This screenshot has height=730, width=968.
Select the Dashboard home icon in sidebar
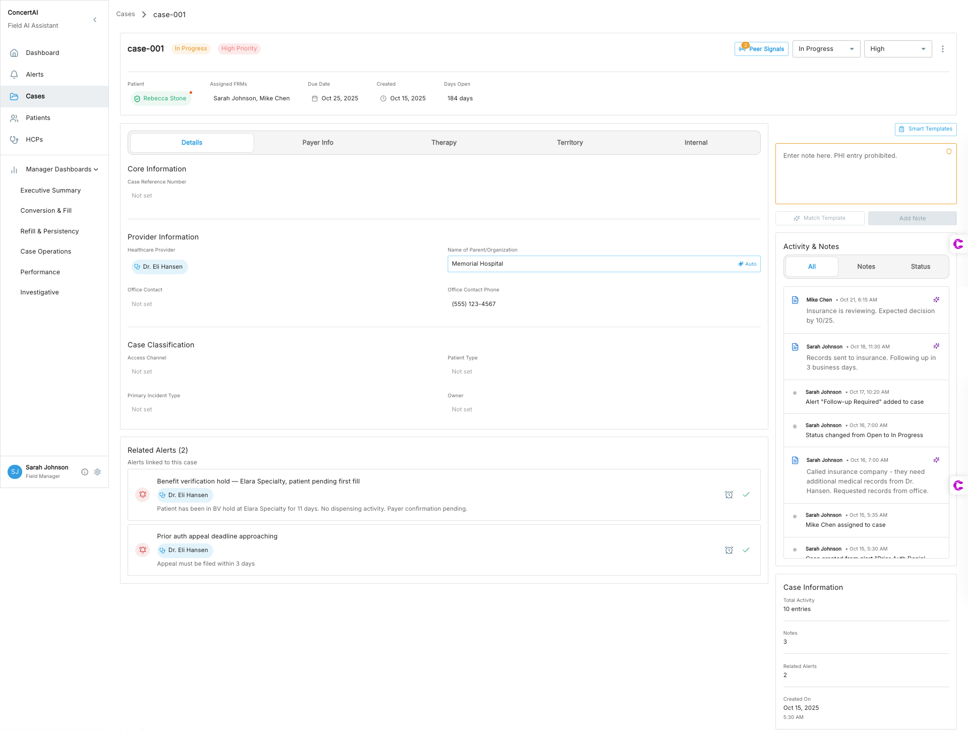tap(14, 52)
